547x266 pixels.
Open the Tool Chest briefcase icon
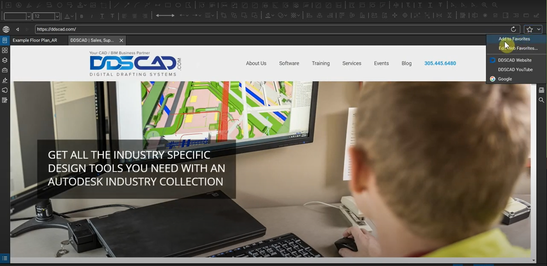pos(5,70)
